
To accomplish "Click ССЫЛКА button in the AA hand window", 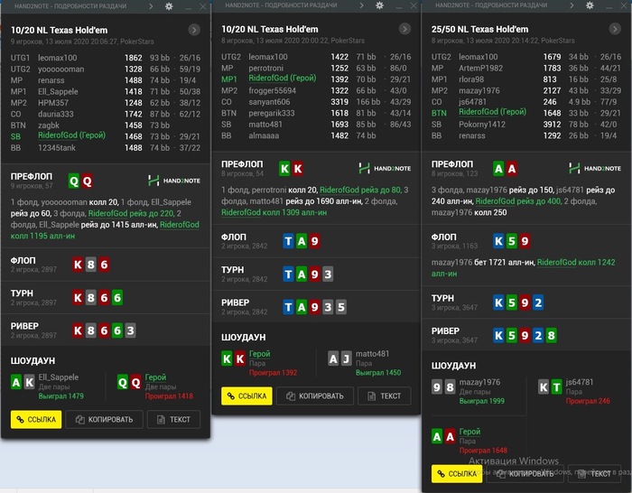I will (x=457, y=473).
